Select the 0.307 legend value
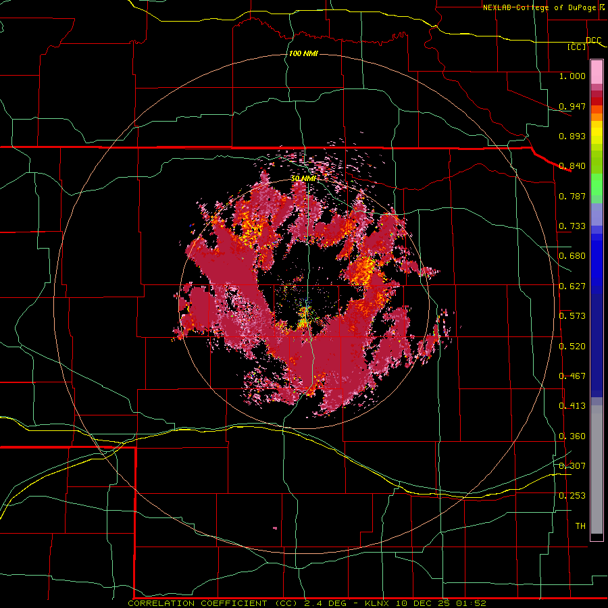The height and width of the screenshot is (608, 608). [572, 465]
